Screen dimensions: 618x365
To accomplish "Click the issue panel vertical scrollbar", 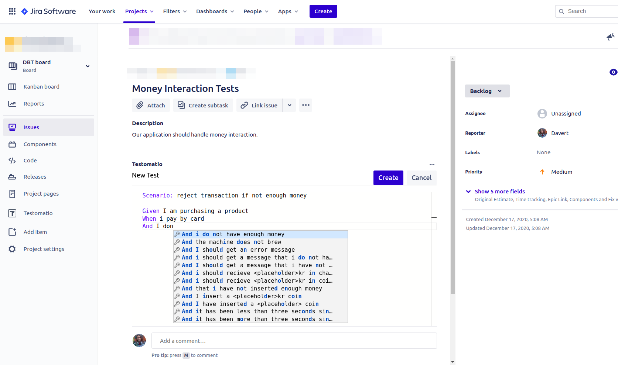I will coord(453,178).
